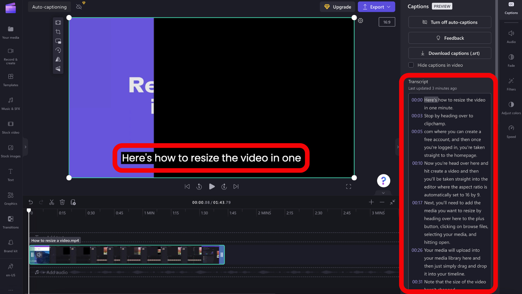
Task: Check Hide captions in video
Action: tap(411, 65)
